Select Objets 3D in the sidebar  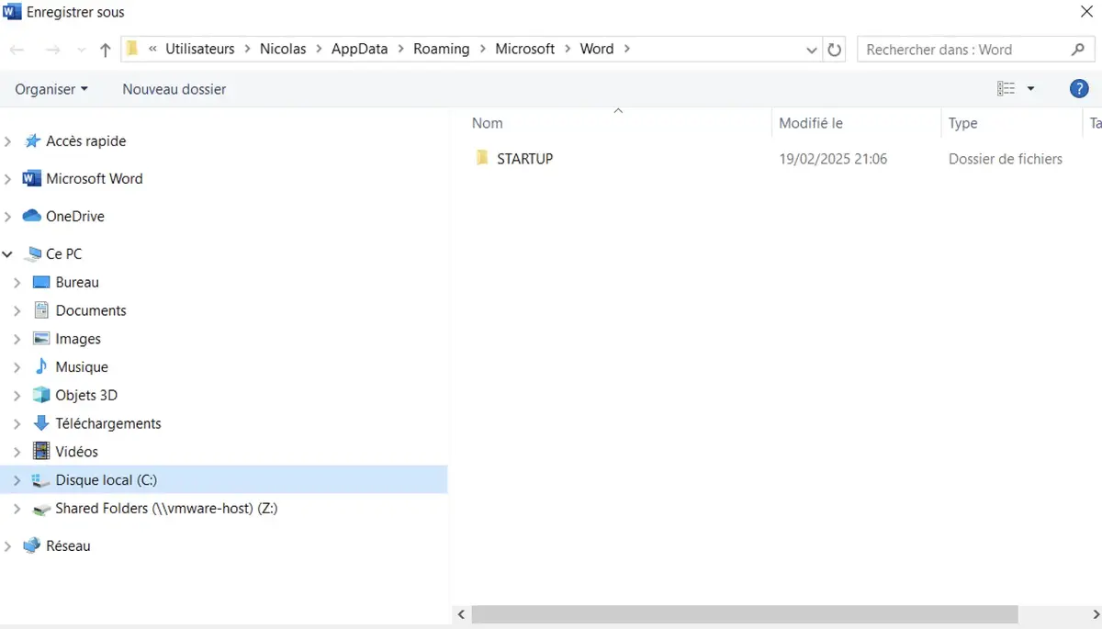(x=86, y=395)
